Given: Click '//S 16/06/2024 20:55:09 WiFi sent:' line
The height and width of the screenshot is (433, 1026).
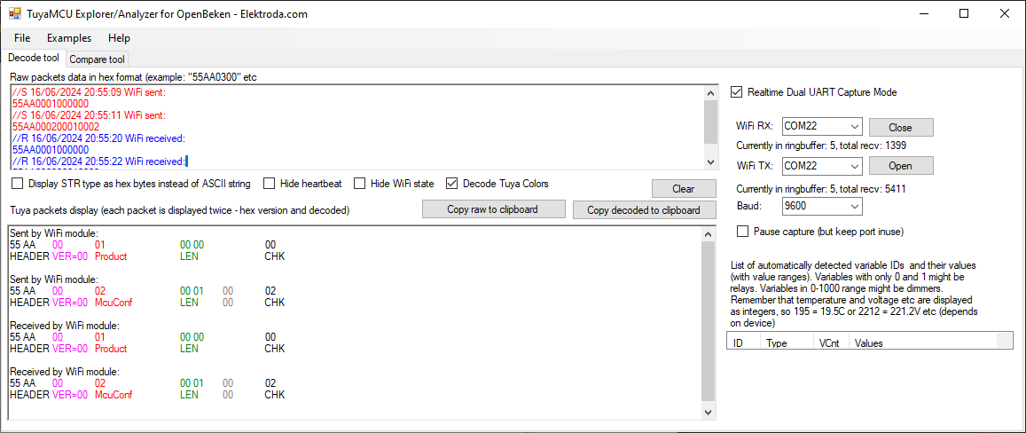Looking at the screenshot, I should 89,92.
